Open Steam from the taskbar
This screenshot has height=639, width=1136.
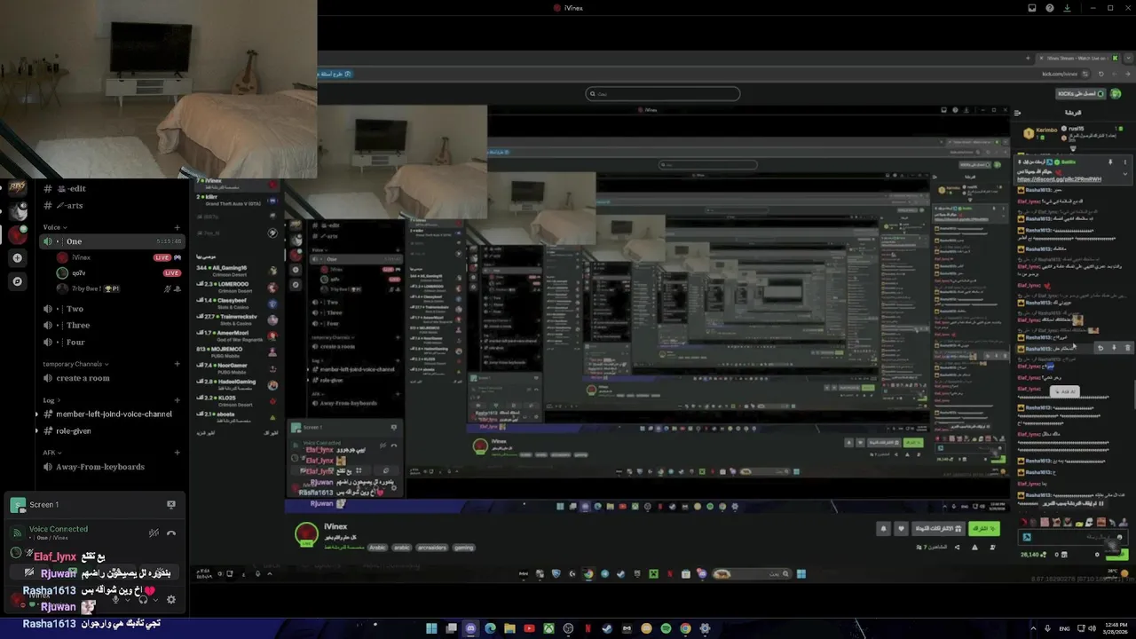pos(607,628)
